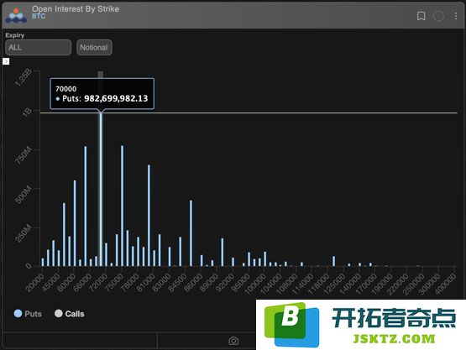The image size is (466, 350).
Task: Open the info circle icon in header
Action: (438, 16)
